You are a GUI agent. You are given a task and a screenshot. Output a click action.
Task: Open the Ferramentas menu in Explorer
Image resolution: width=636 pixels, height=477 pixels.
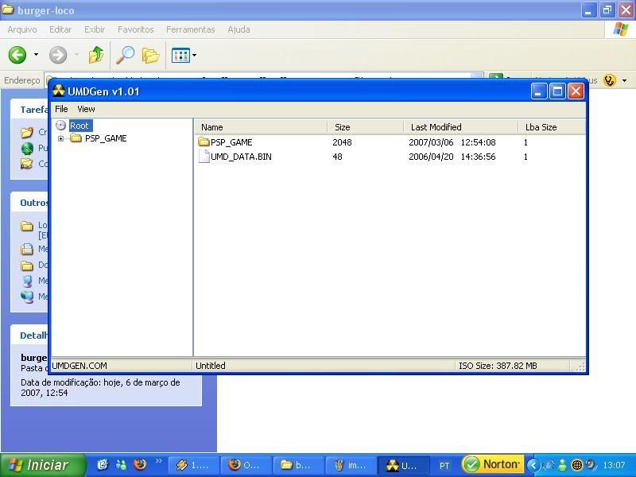[190, 29]
